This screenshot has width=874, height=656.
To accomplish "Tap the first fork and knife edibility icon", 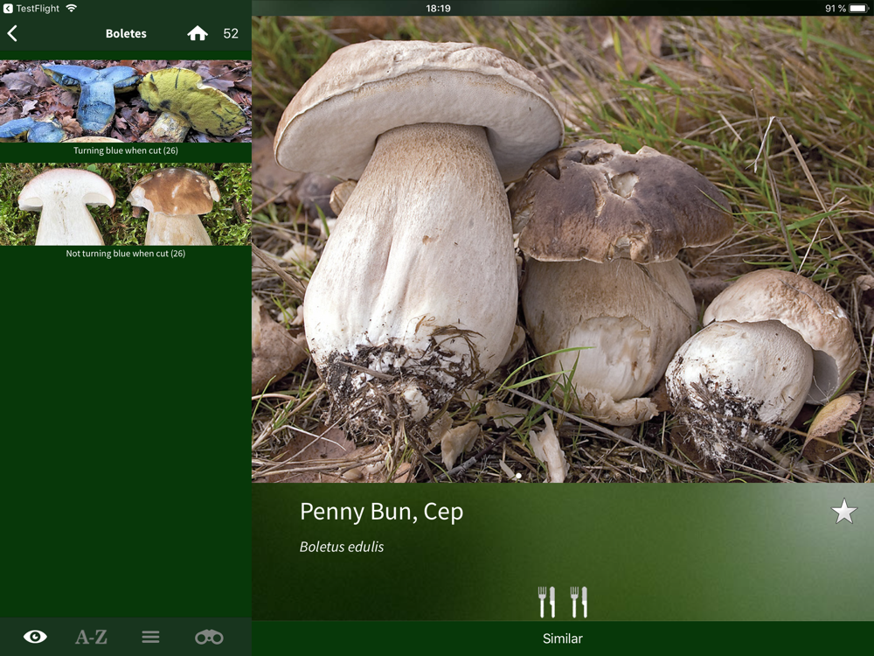I will click(x=546, y=602).
